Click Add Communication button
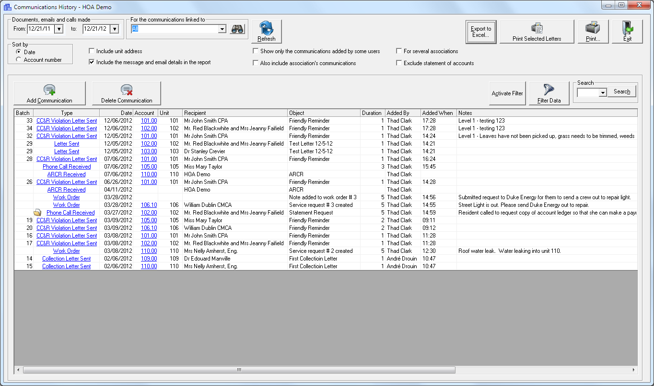 [x=49, y=93]
